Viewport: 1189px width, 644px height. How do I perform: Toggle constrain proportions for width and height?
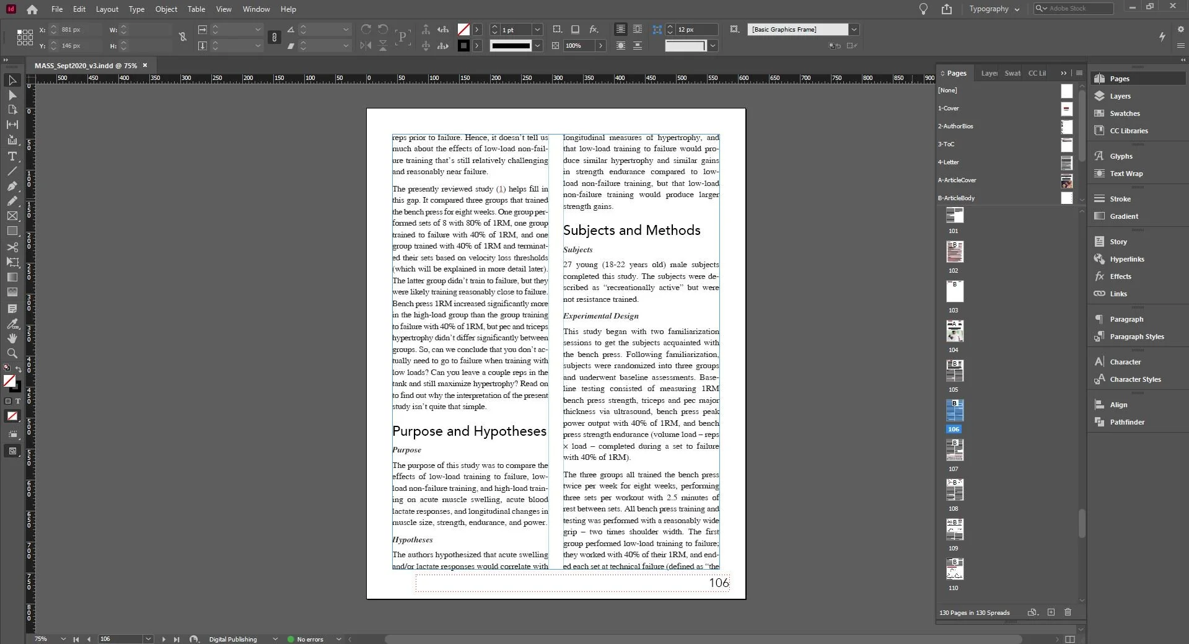(183, 37)
